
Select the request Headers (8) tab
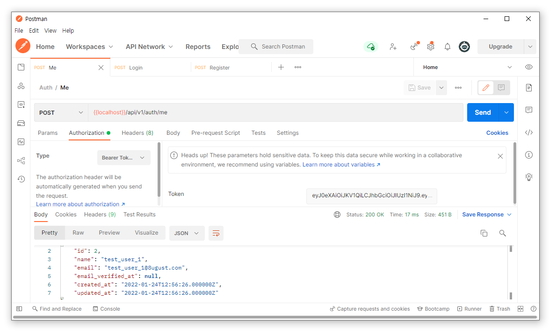137,133
